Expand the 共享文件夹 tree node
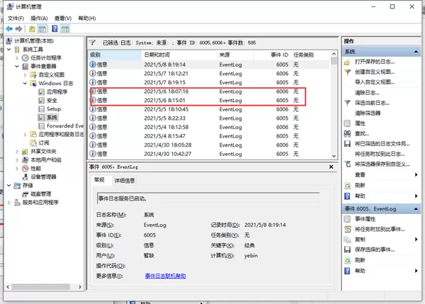425x304 pixels. click(17, 152)
